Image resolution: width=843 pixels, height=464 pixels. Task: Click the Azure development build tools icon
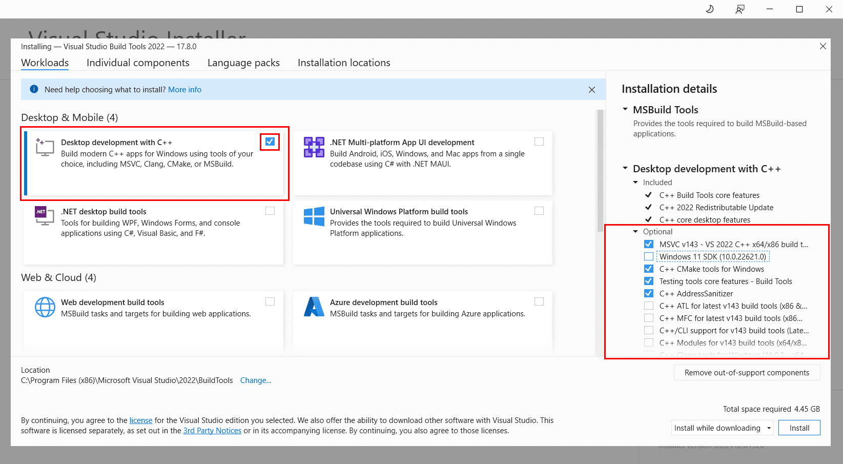pos(314,307)
